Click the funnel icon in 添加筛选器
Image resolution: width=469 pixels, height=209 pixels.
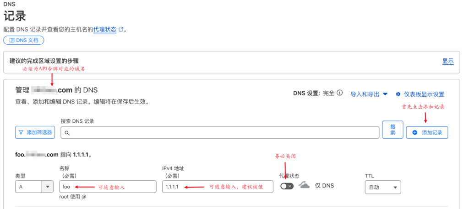click(x=21, y=132)
